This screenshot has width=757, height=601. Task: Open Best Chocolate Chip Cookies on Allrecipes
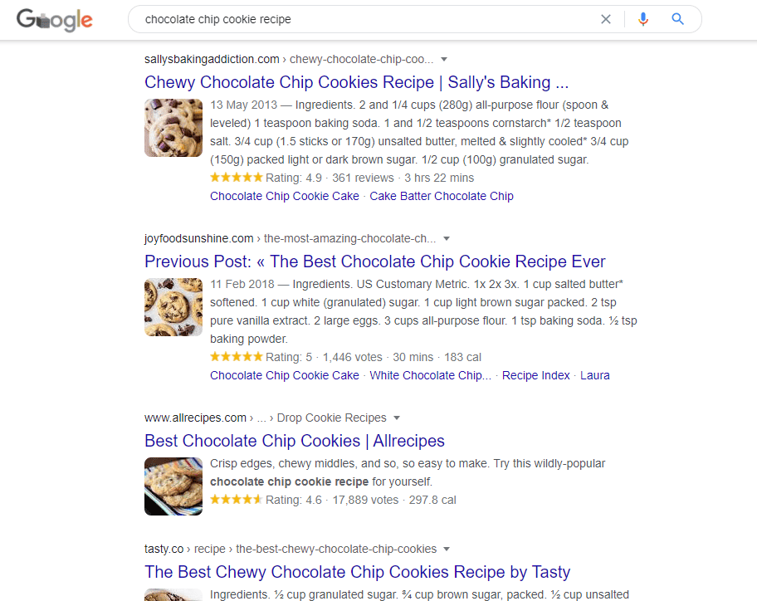(x=294, y=441)
